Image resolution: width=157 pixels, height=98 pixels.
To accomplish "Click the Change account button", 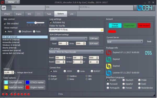I will (x=115, y=26).
